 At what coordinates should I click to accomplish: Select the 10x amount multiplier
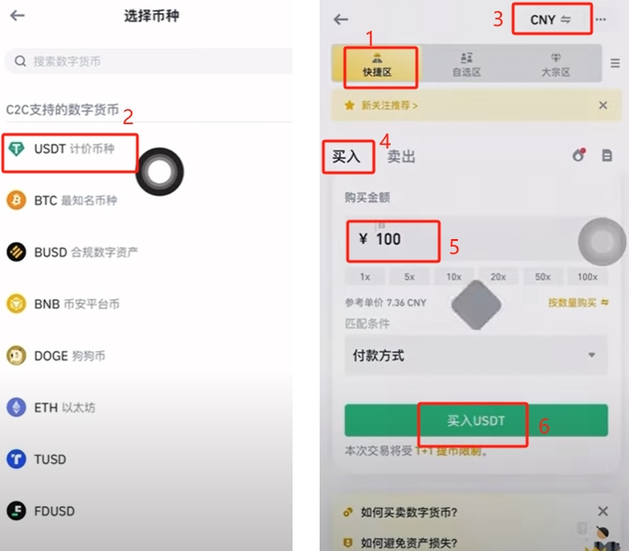point(453,277)
